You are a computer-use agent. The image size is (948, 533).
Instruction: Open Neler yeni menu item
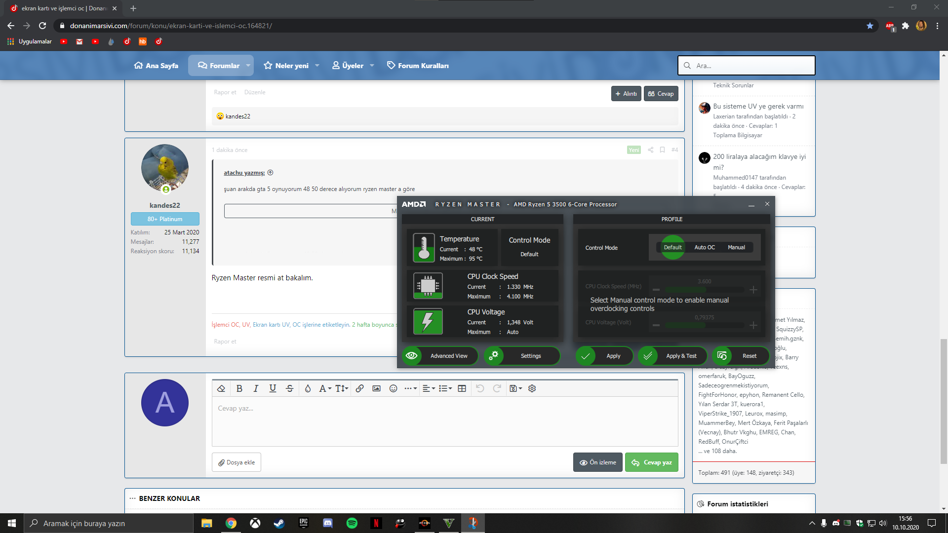[x=291, y=66]
